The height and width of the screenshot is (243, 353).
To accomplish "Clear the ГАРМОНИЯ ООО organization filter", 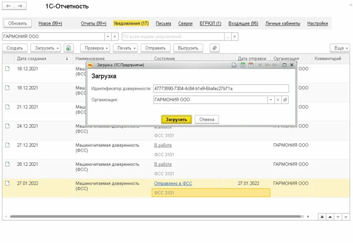I will click(115, 36).
